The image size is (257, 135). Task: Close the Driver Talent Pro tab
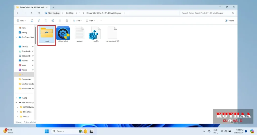[47, 7]
